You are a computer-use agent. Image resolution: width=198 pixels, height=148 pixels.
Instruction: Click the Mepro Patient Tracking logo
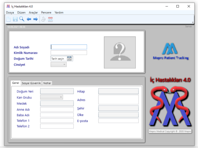point(171,51)
